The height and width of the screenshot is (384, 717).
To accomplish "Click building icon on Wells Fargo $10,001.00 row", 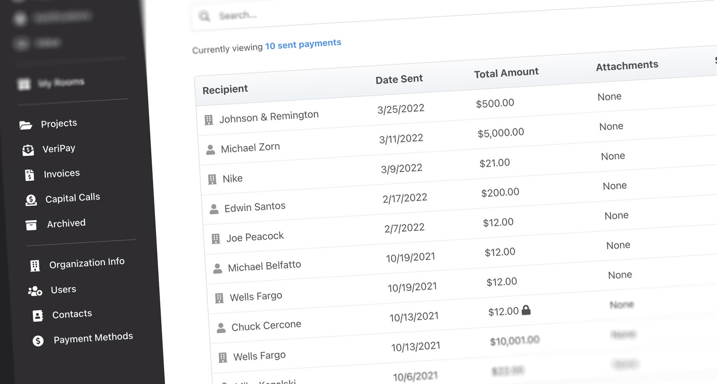I will [x=223, y=357].
